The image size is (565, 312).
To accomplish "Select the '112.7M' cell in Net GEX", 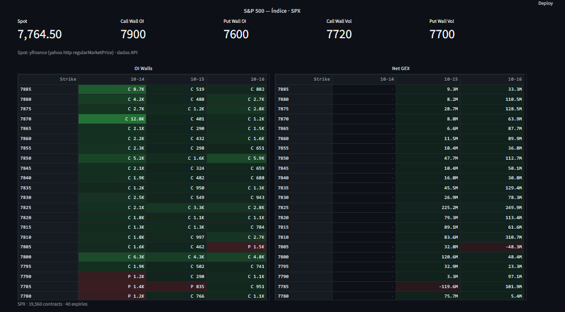I will point(492,158).
